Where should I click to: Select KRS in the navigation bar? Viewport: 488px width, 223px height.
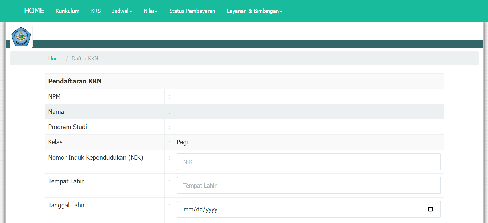[96, 11]
